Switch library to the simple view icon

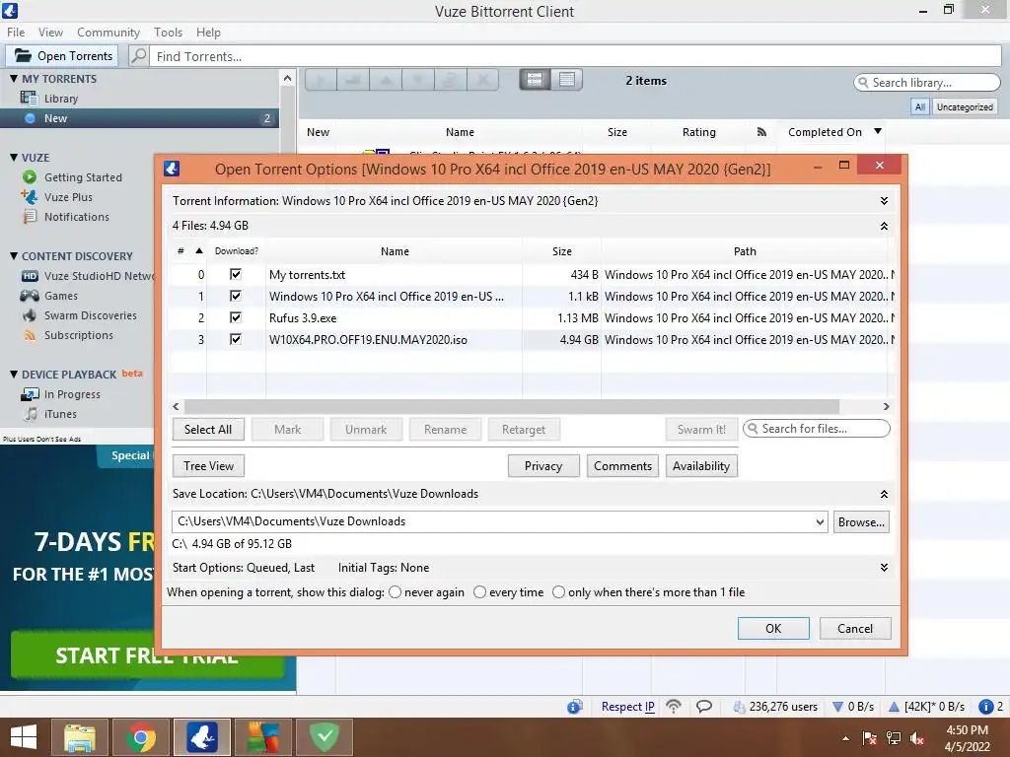(535, 80)
